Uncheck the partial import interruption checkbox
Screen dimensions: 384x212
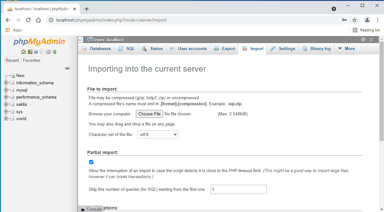point(91,162)
